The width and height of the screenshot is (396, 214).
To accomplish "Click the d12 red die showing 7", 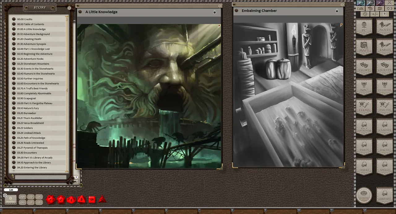I will coord(61,199).
